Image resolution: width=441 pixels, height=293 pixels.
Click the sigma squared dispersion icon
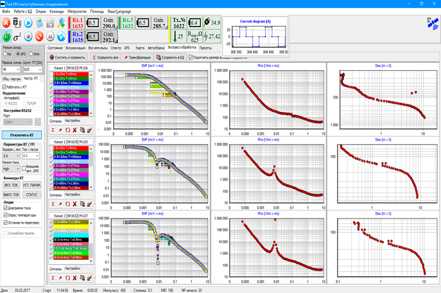[x=18, y=36]
